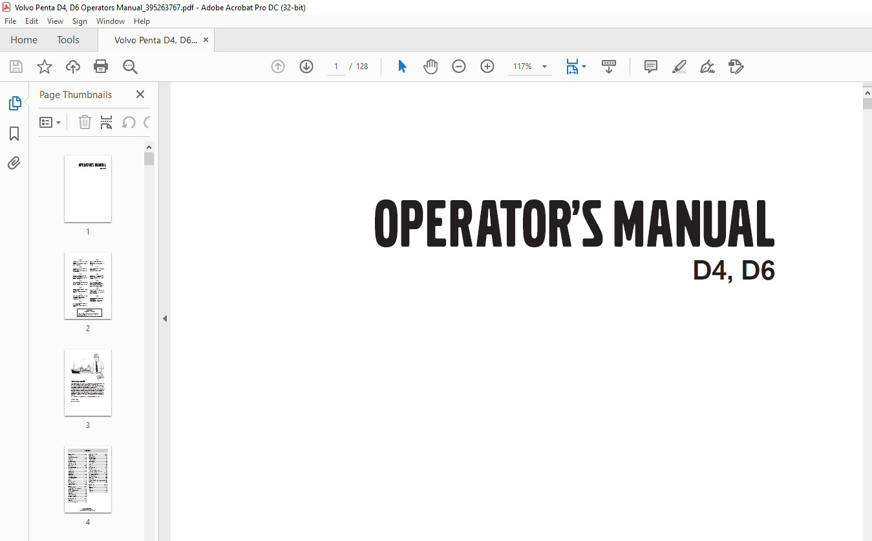Image resolution: width=872 pixels, height=541 pixels.
Task: Close the Volvo Penta document tab
Action: (206, 39)
